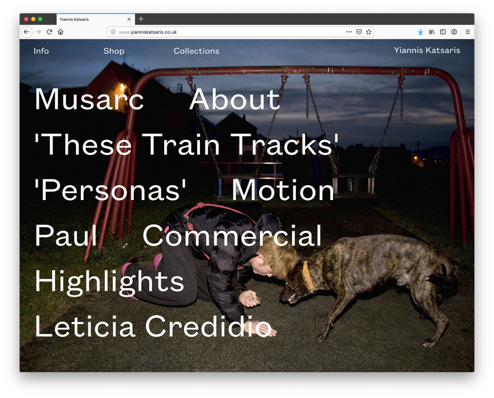The height and width of the screenshot is (398, 494).
Task: Toggle the browser sidebar view
Action: (443, 32)
